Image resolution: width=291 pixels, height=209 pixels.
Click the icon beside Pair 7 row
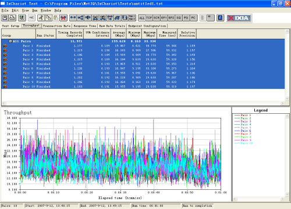(x=5, y=73)
